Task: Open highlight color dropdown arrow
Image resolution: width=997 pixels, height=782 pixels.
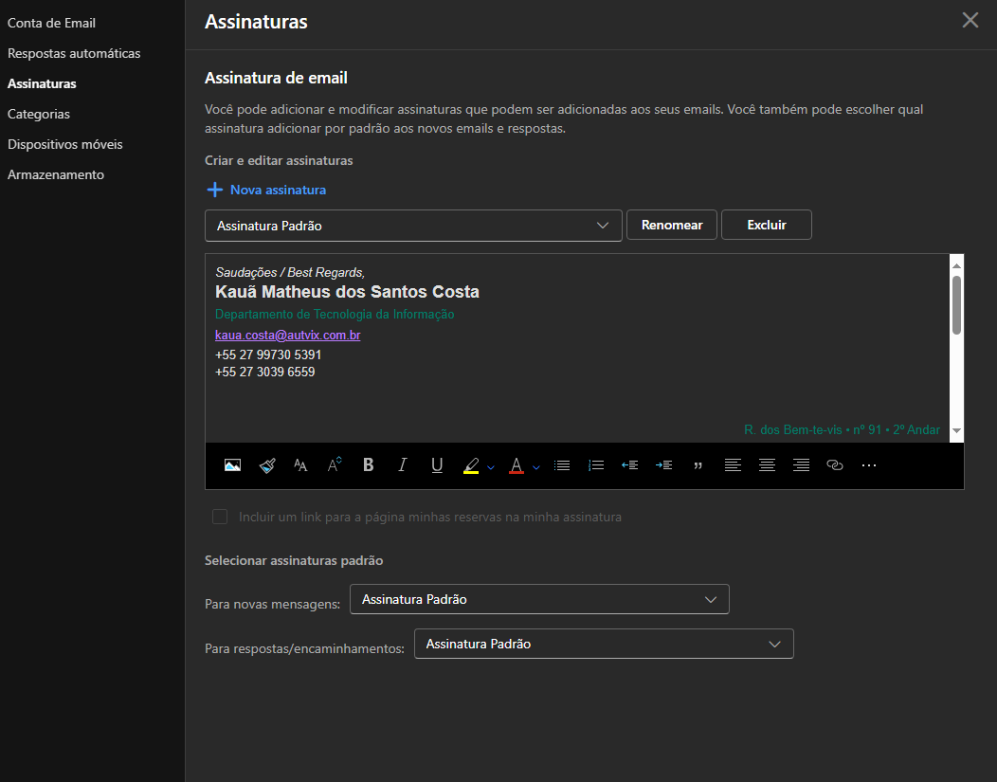Action: tap(491, 467)
